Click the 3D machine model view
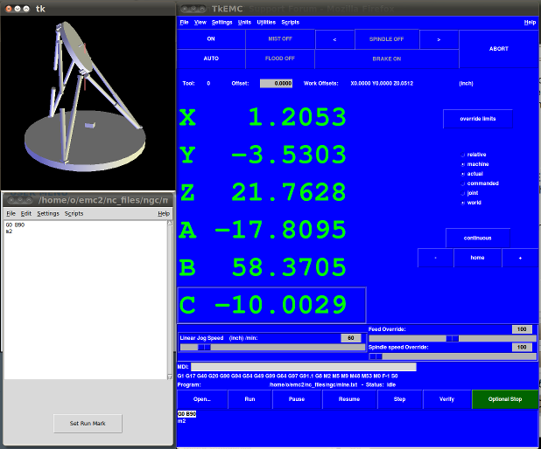Screen dimensions: 541x449 click(x=88, y=102)
